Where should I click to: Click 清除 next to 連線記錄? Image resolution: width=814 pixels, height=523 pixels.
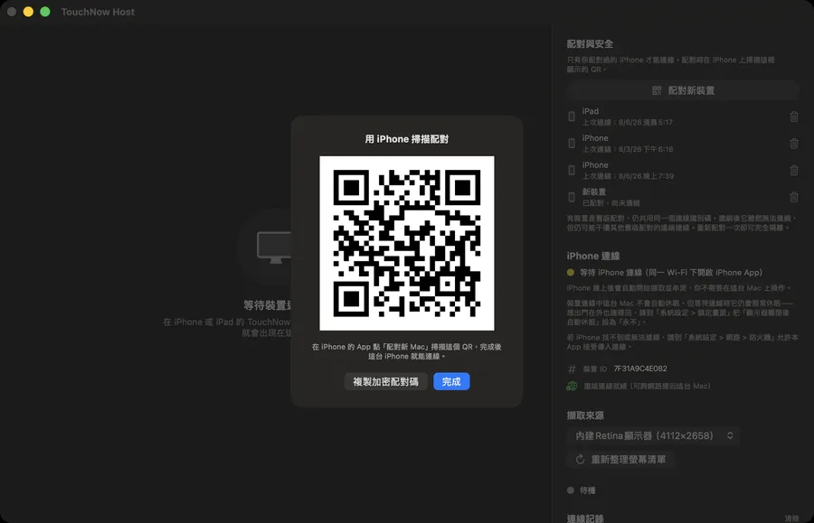click(x=791, y=518)
